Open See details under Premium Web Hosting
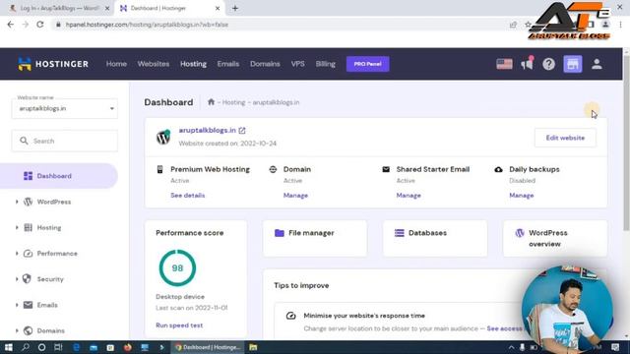This screenshot has height=354, width=630. click(188, 195)
